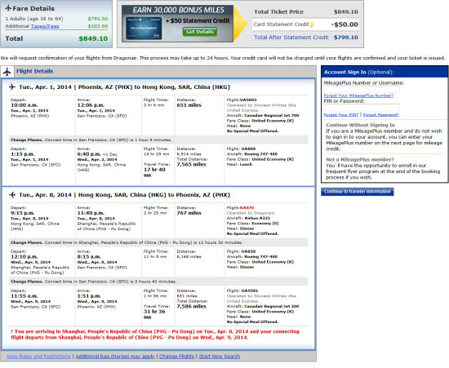This screenshot has width=449, height=368.
Task: Open the Taxes/Fees link
Action: (x=45, y=26)
